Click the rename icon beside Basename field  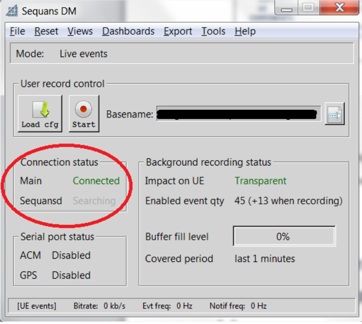click(x=334, y=114)
